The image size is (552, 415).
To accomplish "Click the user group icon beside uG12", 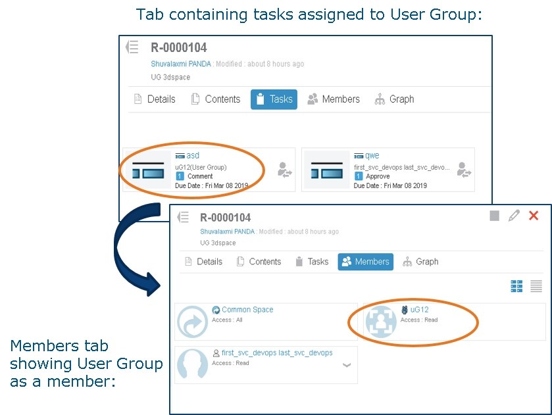I will pos(405,310).
